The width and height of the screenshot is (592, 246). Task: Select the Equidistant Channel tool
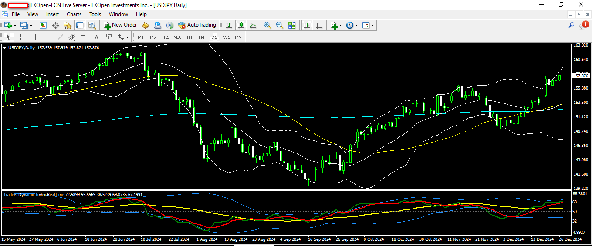click(x=72, y=37)
